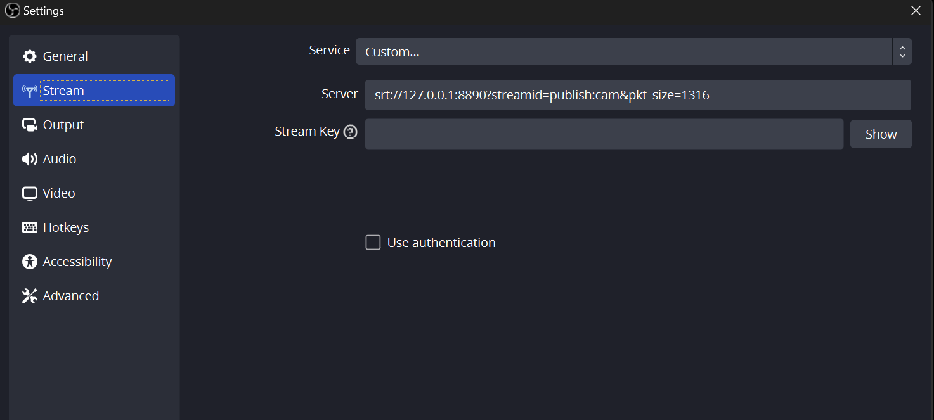Image resolution: width=934 pixels, height=420 pixels.
Task: Open the Advanced settings tab
Action: [x=94, y=296]
